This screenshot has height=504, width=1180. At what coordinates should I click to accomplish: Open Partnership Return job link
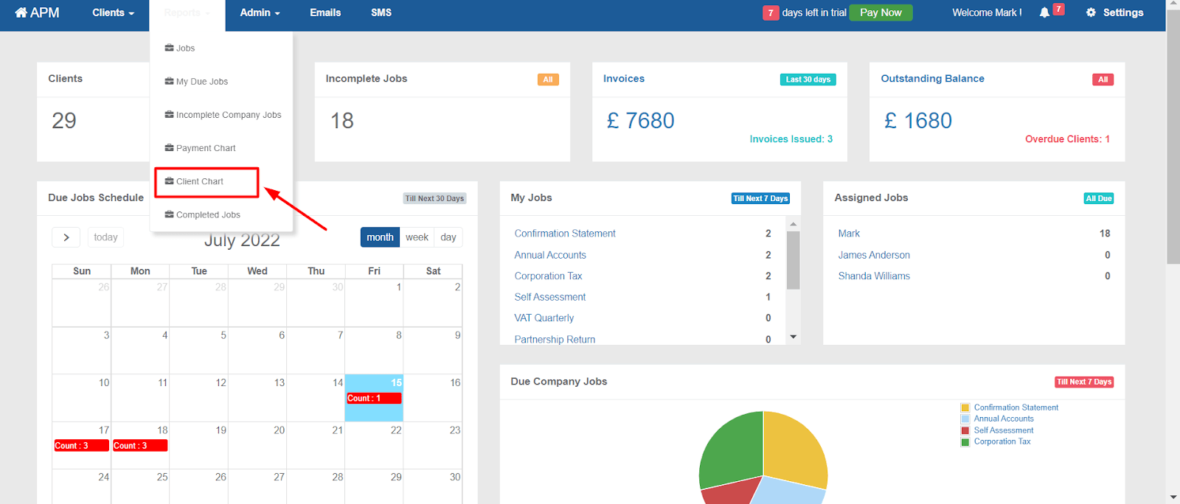tap(555, 339)
